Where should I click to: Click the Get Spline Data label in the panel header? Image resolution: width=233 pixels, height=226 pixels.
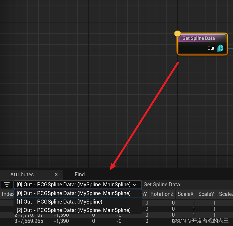(x=162, y=185)
